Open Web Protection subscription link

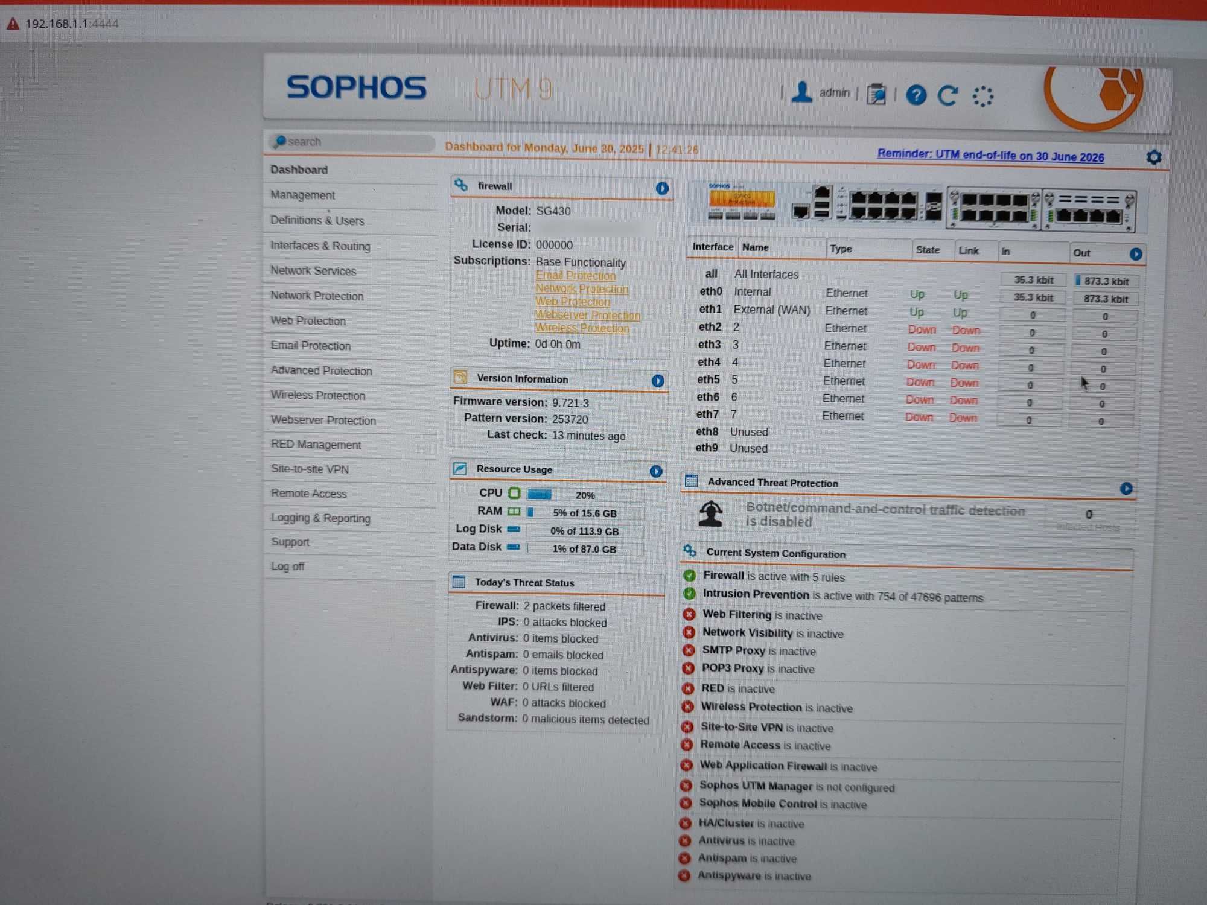[x=573, y=302]
